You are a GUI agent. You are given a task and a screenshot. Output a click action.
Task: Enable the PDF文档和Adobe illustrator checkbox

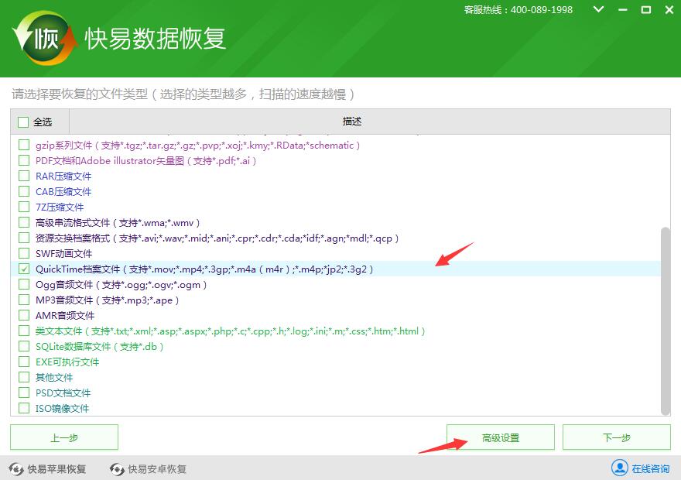pos(24,161)
